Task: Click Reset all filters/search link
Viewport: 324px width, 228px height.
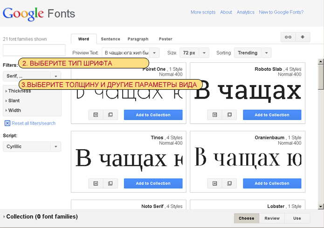Action: [34, 123]
